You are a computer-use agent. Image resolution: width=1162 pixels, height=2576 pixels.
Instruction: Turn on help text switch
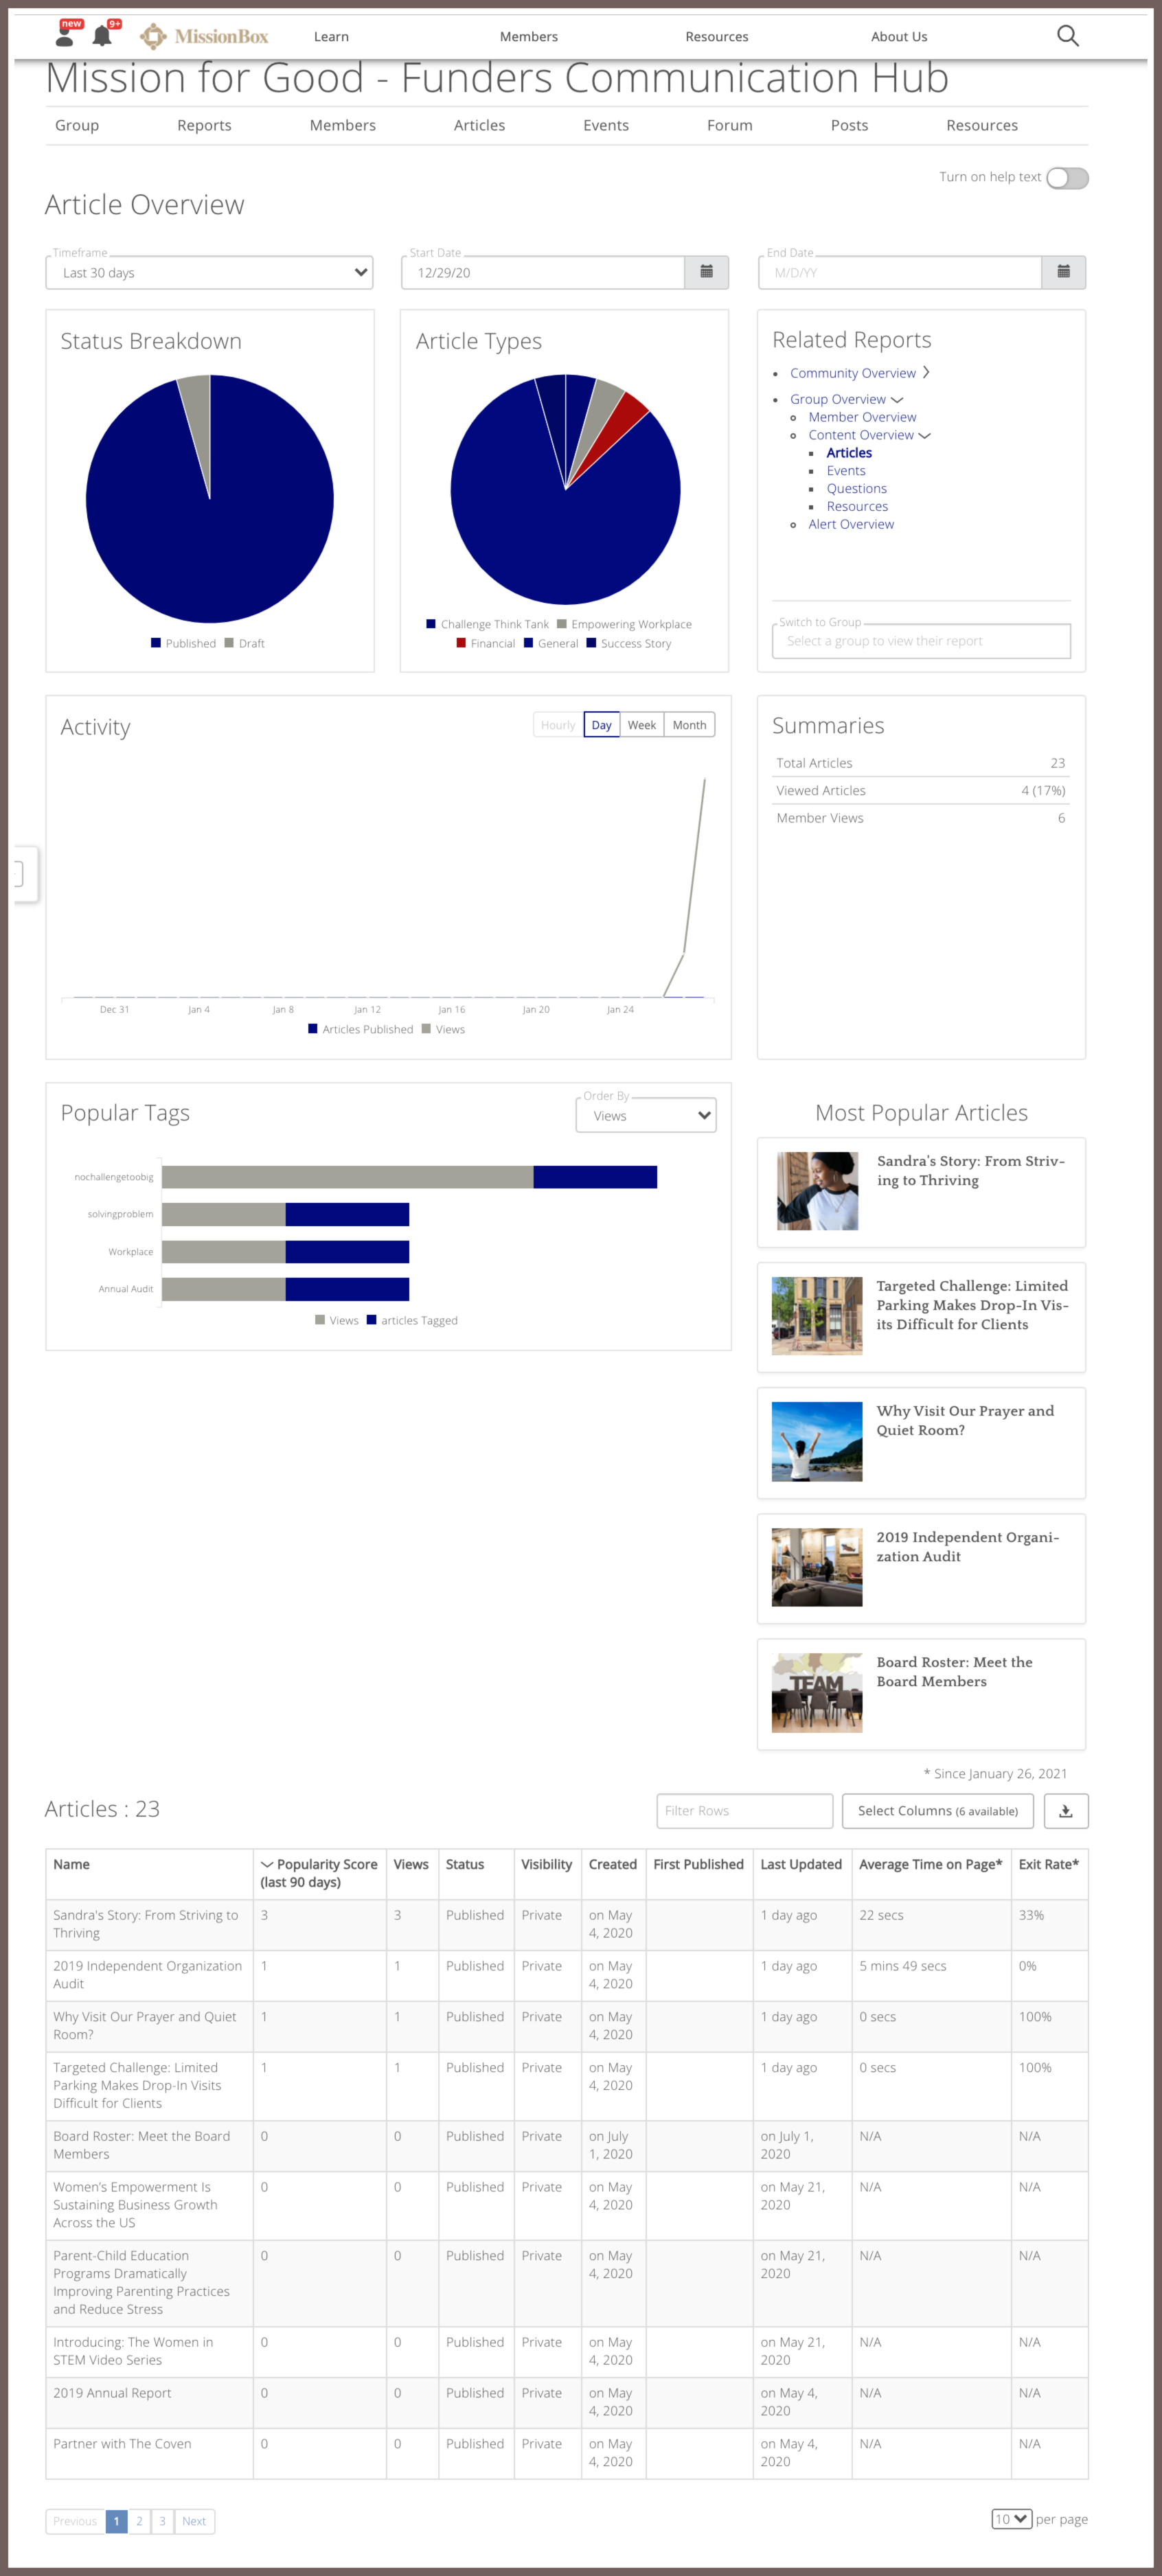(1067, 178)
